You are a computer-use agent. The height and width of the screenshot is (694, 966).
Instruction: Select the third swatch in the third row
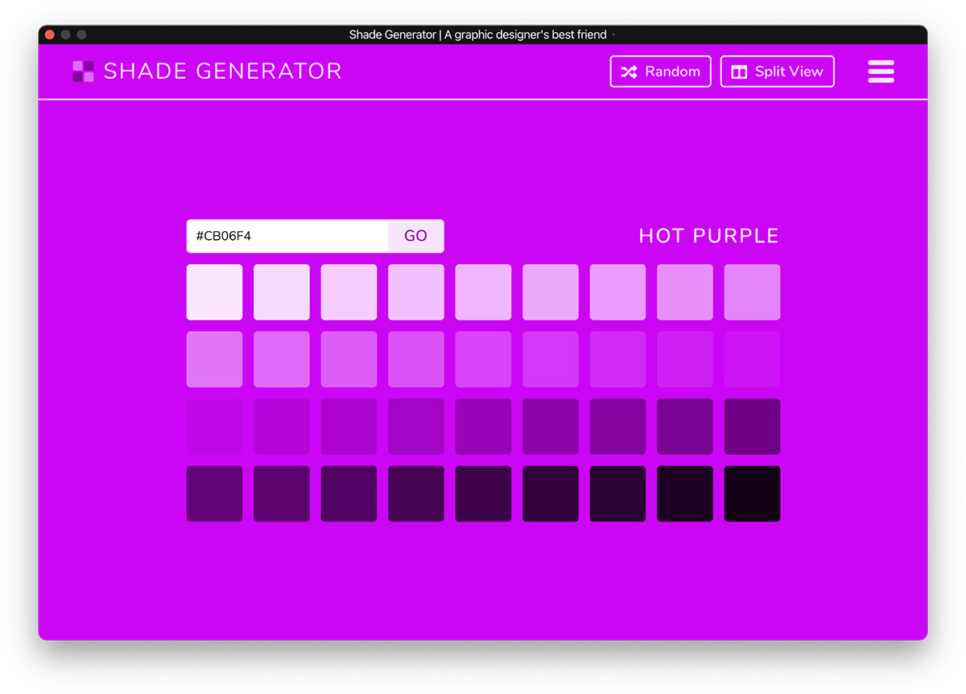349,427
